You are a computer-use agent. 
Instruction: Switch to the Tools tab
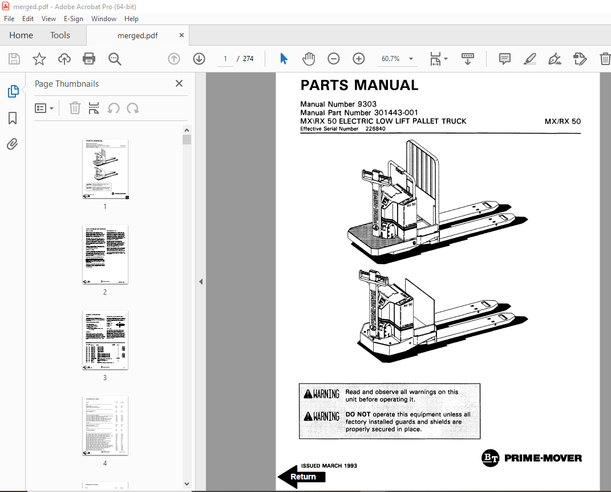pos(60,35)
